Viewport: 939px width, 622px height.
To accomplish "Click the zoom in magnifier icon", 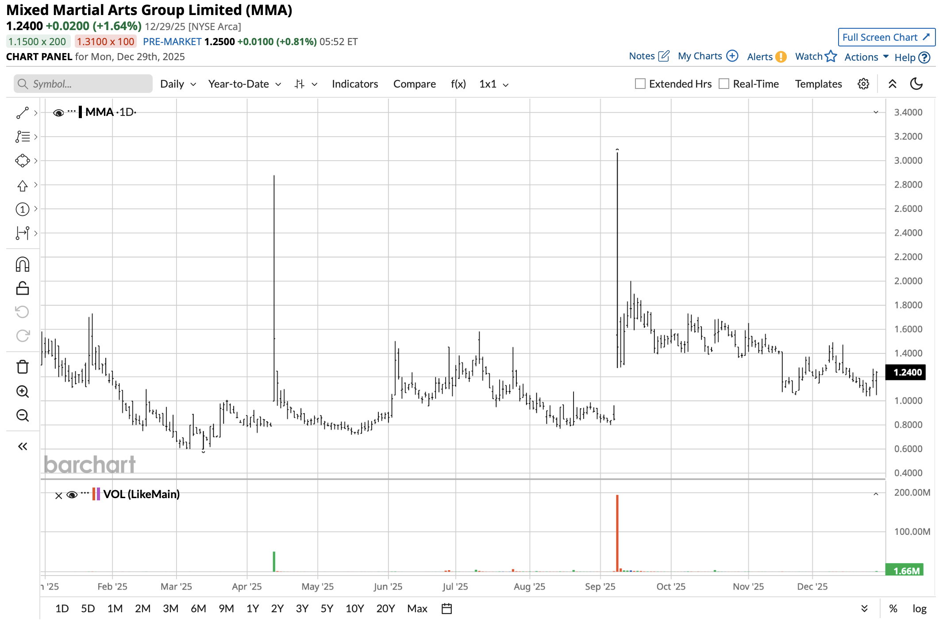I will (22, 392).
